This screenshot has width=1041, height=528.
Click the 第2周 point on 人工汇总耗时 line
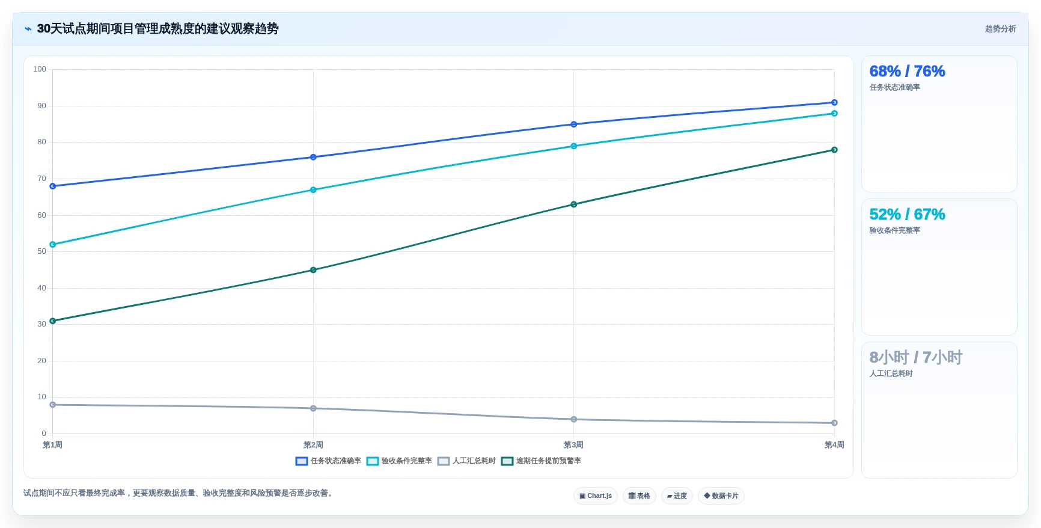[x=313, y=408]
